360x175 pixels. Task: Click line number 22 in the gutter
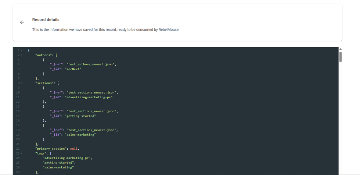18,149
